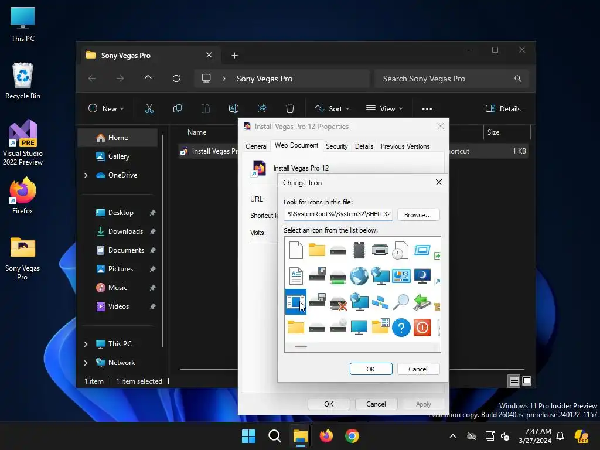600x450 pixels.
Task: Click the Cut scissors icon in Explorer toolbar
Action: click(x=149, y=108)
